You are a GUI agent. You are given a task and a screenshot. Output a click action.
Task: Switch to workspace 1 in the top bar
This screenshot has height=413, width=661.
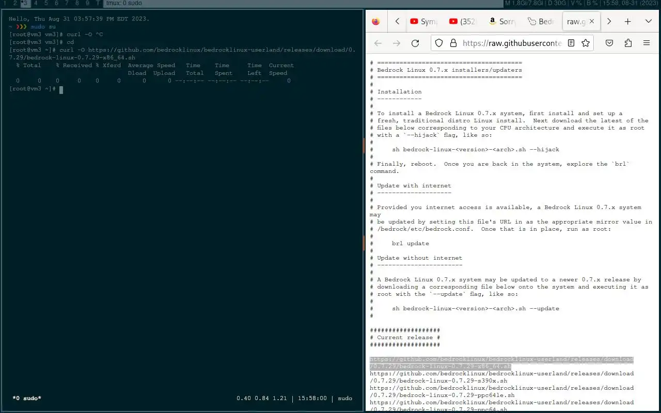pyautogui.click(x=5, y=3)
